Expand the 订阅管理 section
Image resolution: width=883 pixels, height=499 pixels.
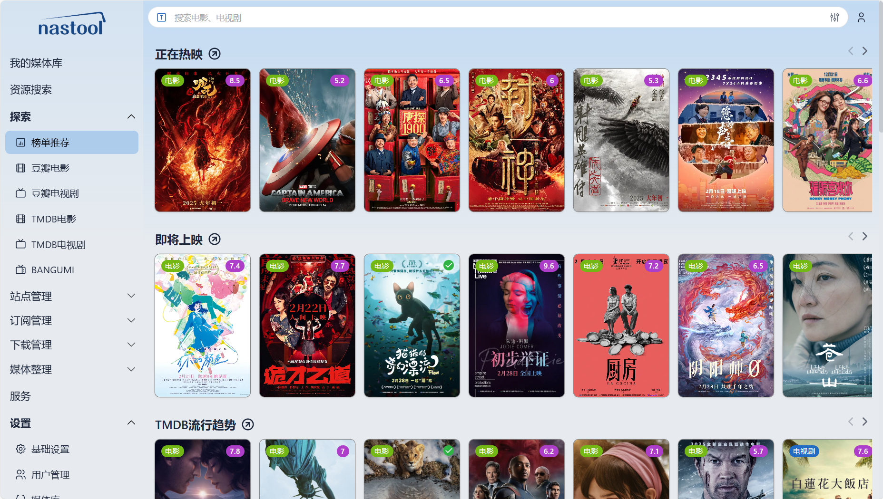(131, 321)
